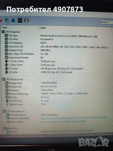The image size is (113, 151).
Task: Select the '51 mm2' PCH Die Size value
Action: 45,101
